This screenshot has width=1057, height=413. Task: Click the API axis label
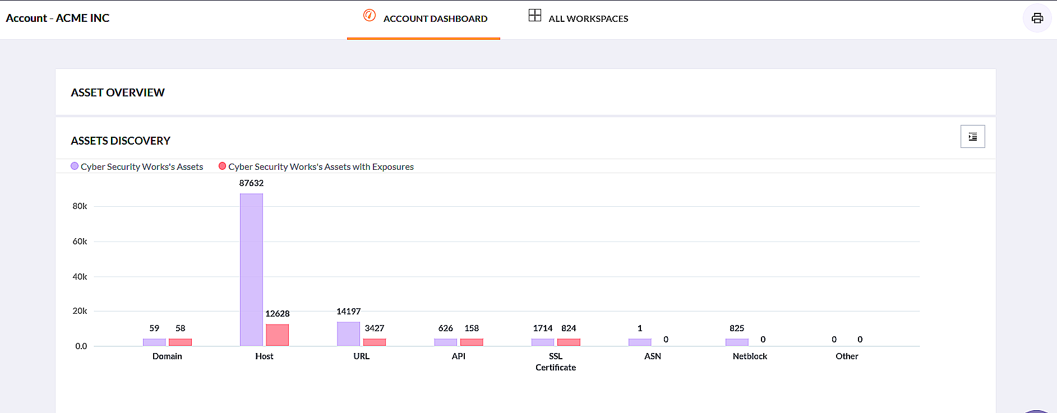(x=459, y=356)
